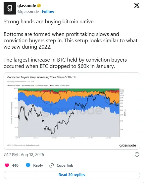Click the blue reply bubble icon
The width and height of the screenshot is (144, 183).
coord(28,165)
